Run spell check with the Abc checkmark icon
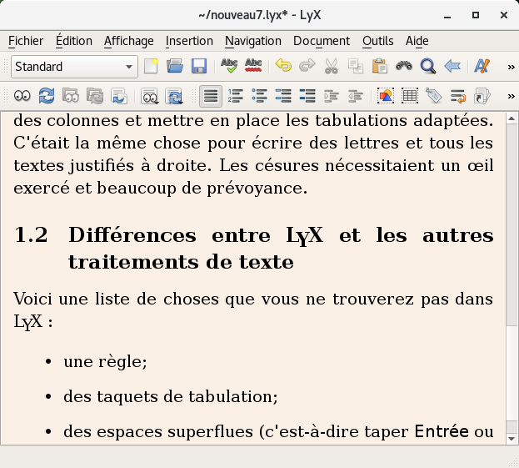The height and width of the screenshot is (468, 519). coord(229,66)
